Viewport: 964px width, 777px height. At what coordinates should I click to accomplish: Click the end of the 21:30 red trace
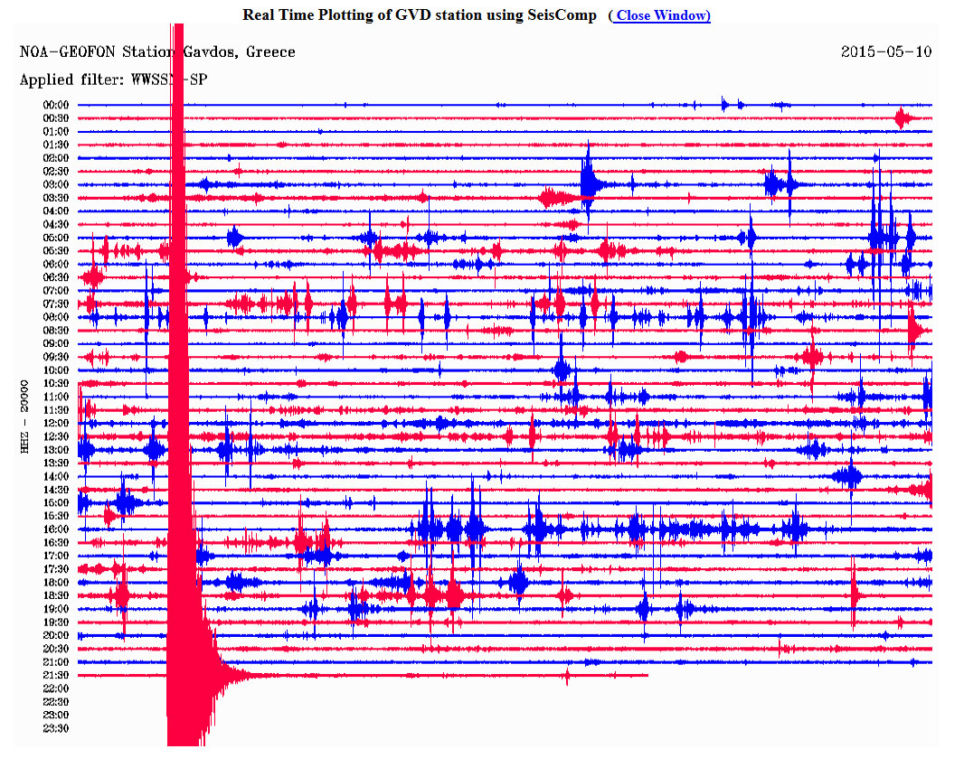[647, 675]
